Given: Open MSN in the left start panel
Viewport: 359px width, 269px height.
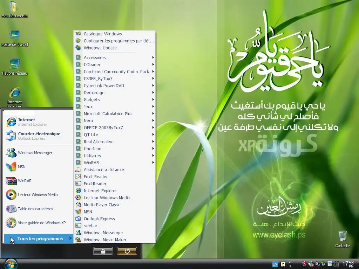Looking at the screenshot, I should (39, 166).
